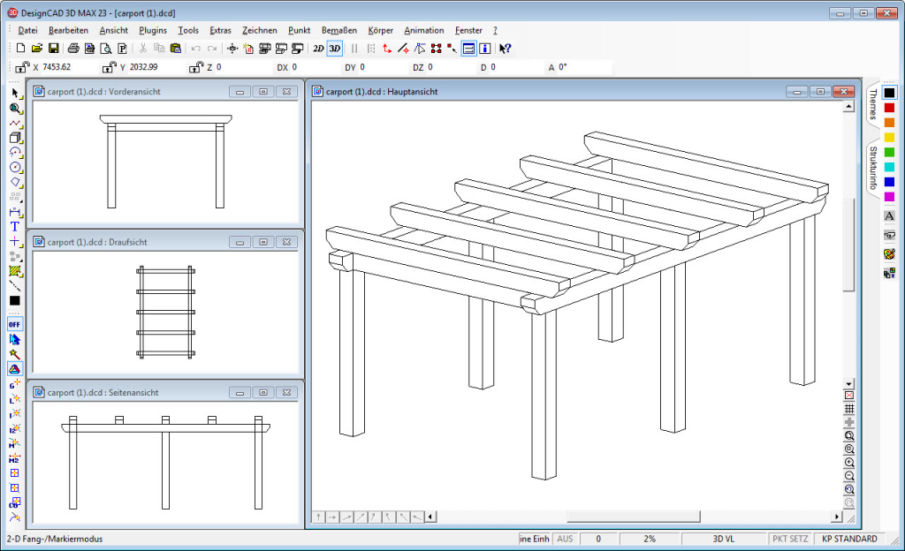Toggle the OFF snap button
The height and width of the screenshot is (551, 905).
[15, 324]
